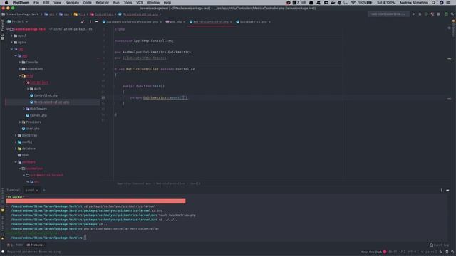The width and height of the screenshot is (456, 256).
Task: Expand the Auth folder
Action: [28, 89]
